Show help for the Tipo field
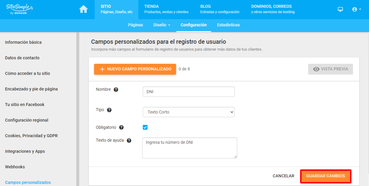The image size is (369, 186). 109,110
